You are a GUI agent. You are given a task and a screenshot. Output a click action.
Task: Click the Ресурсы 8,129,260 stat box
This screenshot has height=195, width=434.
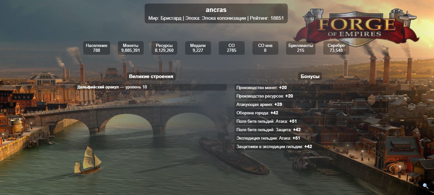point(164,48)
